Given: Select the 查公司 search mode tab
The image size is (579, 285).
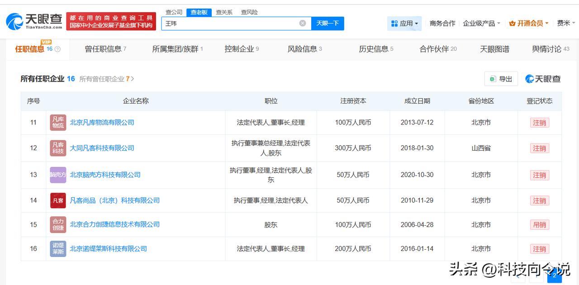Looking at the screenshot, I should tap(174, 12).
